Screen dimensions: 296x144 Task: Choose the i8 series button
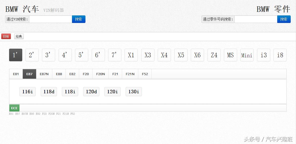[280, 55]
